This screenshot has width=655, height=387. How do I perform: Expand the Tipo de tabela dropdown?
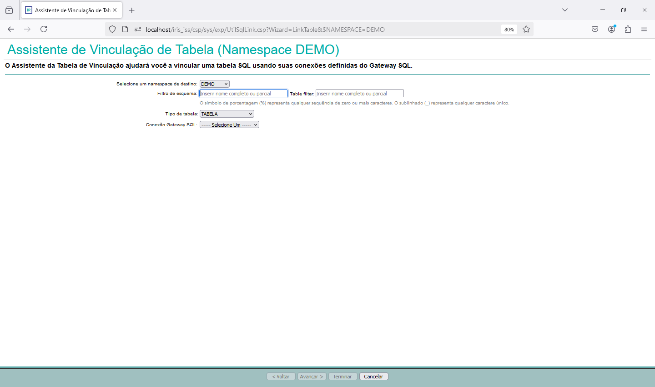tap(227, 114)
